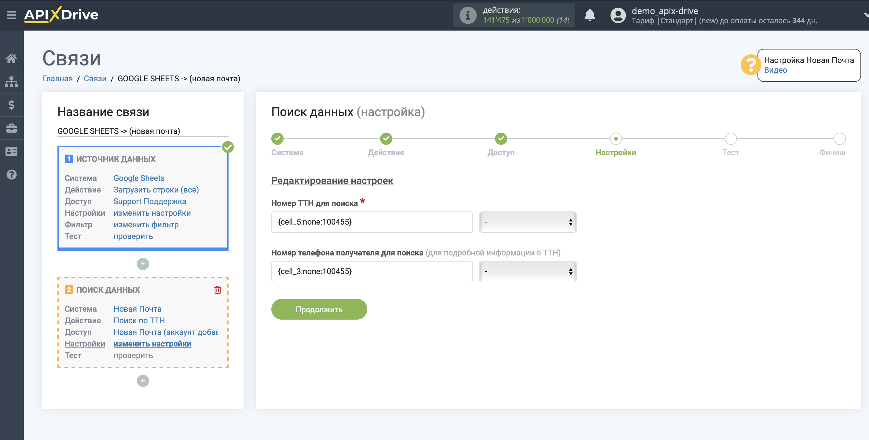The width and height of the screenshot is (869, 440).
Task: Click the Тест step circle
Action: point(731,139)
